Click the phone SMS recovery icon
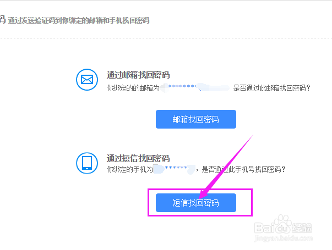Screen dimensions: 332x250 87,163
